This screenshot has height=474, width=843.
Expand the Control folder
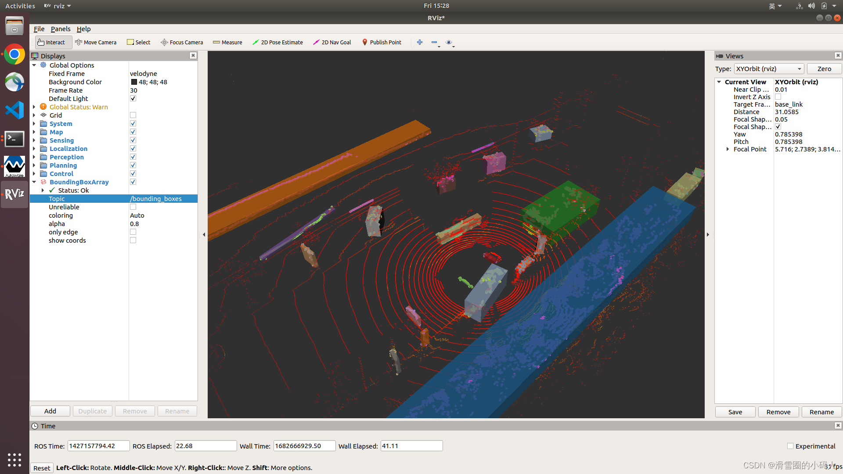pyautogui.click(x=34, y=173)
